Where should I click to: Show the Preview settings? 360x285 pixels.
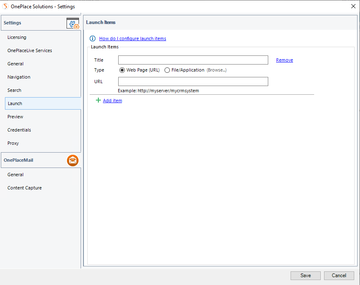click(x=15, y=117)
